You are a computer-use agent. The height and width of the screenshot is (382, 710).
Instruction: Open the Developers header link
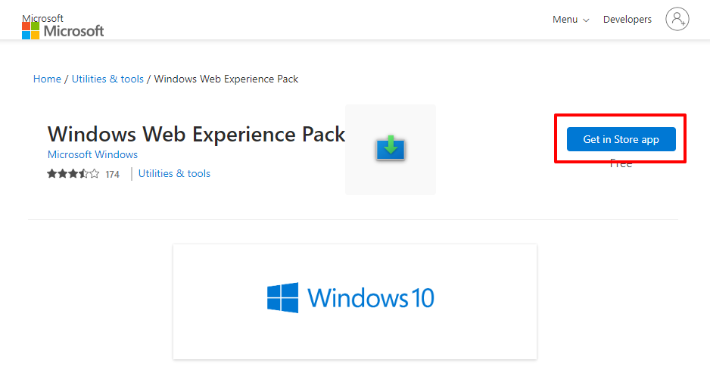point(627,20)
